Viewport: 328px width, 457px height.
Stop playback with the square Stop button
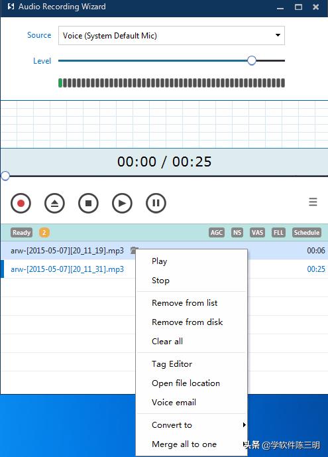tap(88, 203)
